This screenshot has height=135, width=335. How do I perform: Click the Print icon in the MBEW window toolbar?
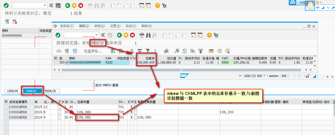[142, 35]
